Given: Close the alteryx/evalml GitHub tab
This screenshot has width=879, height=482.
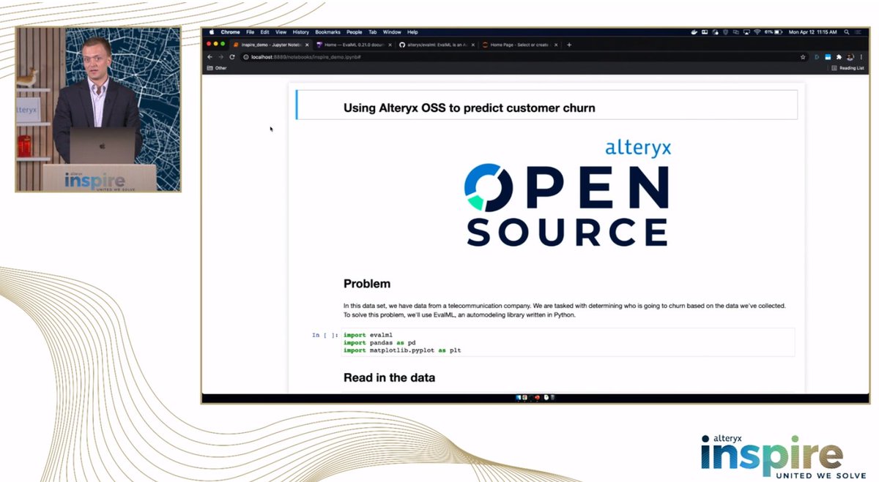Looking at the screenshot, I should 472,45.
